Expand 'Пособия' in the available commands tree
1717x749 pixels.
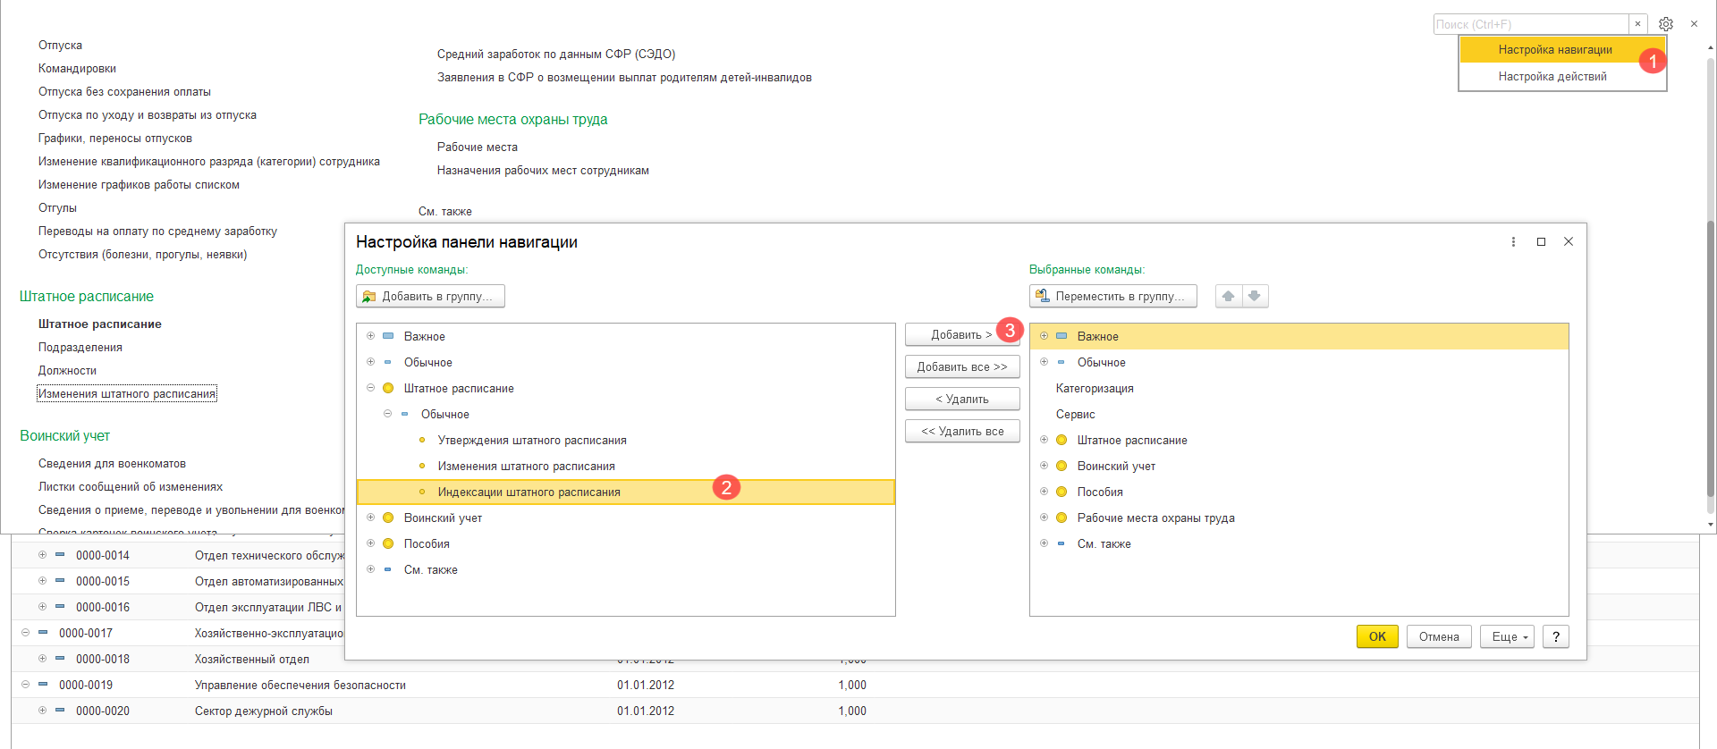point(370,543)
